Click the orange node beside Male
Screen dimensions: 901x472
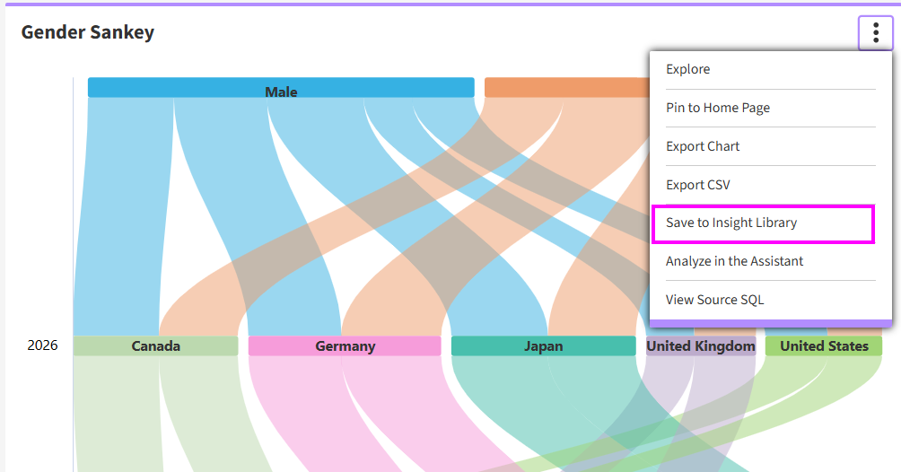(x=565, y=88)
